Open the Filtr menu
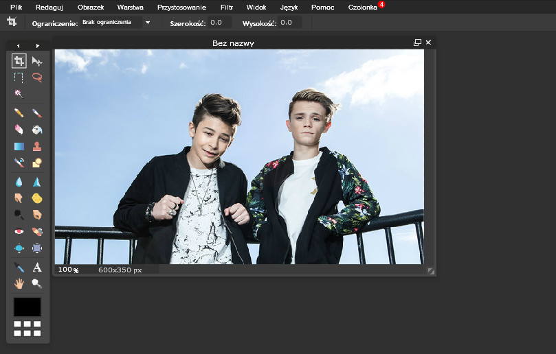556x354 pixels. [x=226, y=7]
